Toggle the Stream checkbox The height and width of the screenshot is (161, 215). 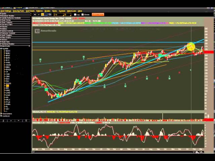click(x=83, y=14)
